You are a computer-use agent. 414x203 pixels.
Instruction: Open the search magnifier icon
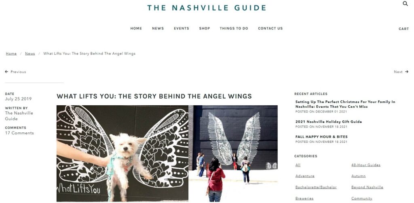click(405, 3)
